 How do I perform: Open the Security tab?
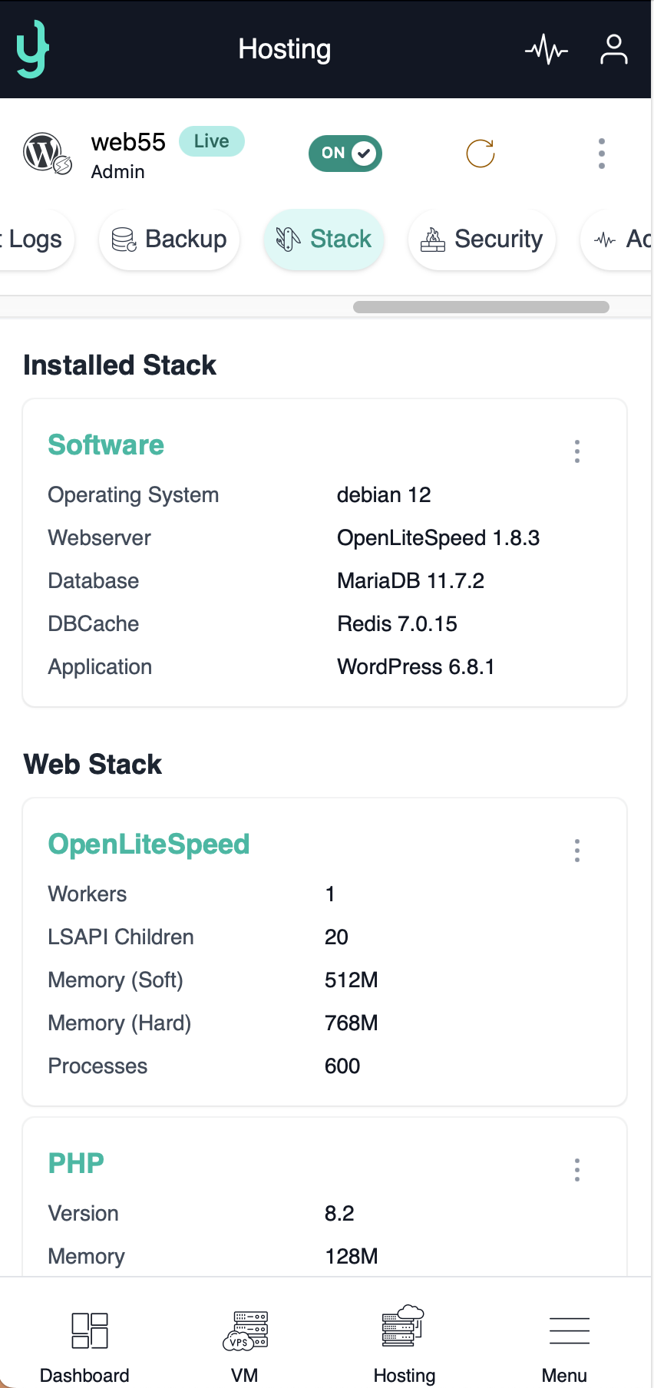pos(482,240)
